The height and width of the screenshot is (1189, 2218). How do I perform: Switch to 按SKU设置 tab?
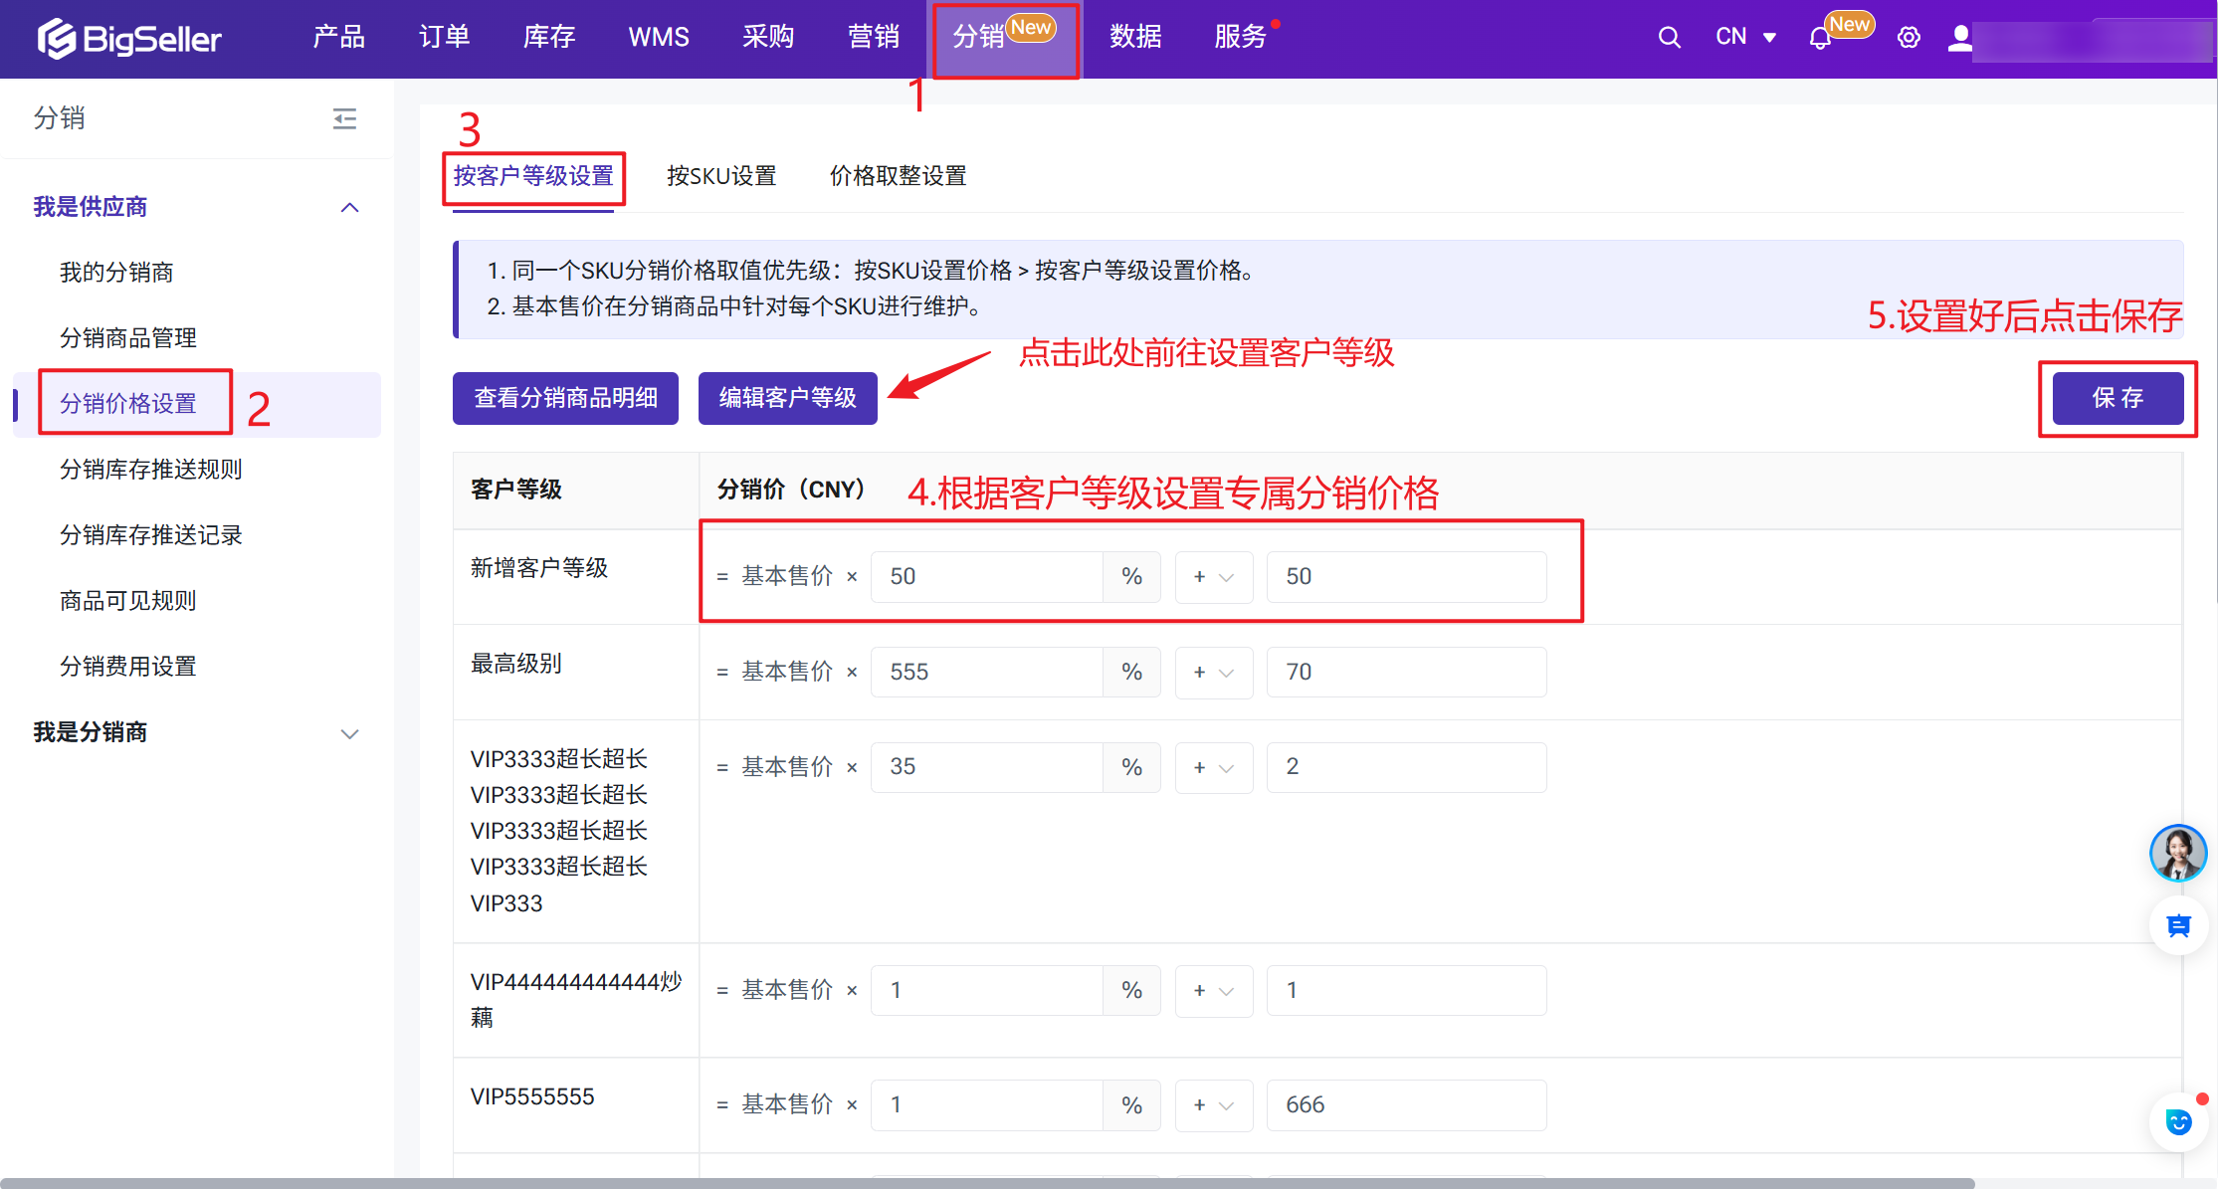click(721, 176)
